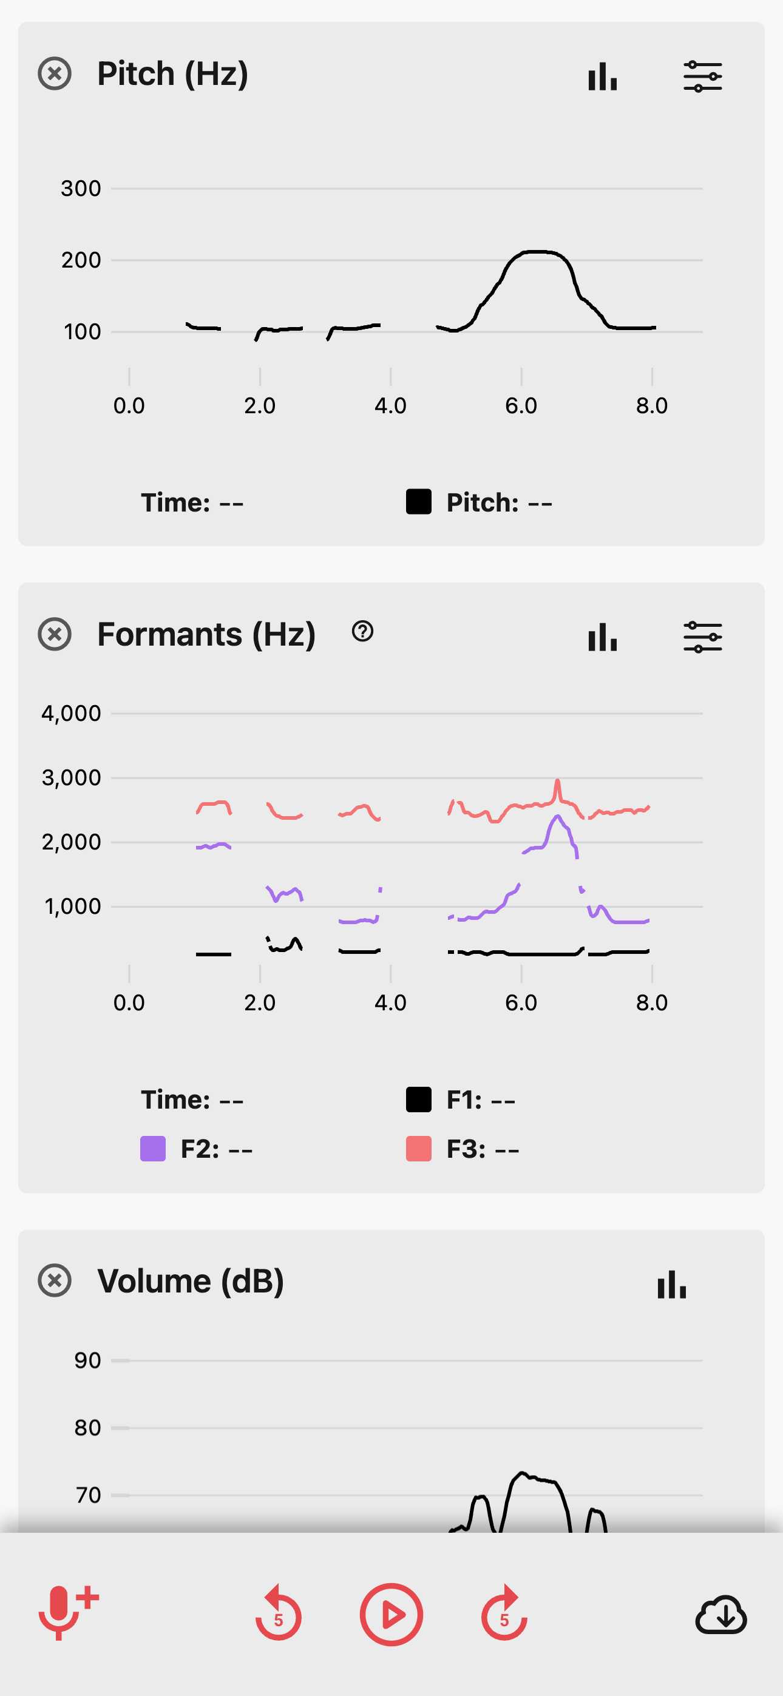Open Formants help question mark
Screen dimensions: 783x1696
[363, 632]
